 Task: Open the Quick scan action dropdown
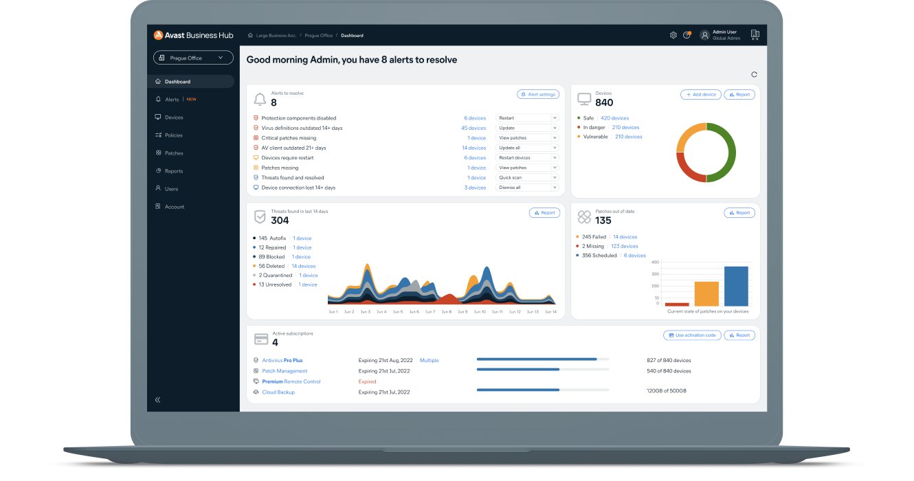tap(527, 177)
